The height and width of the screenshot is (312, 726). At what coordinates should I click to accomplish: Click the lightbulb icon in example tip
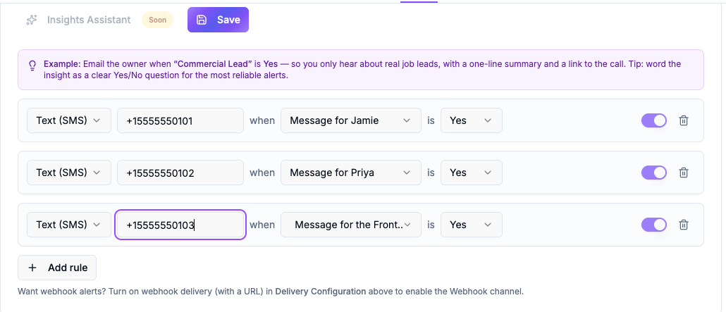coord(32,65)
